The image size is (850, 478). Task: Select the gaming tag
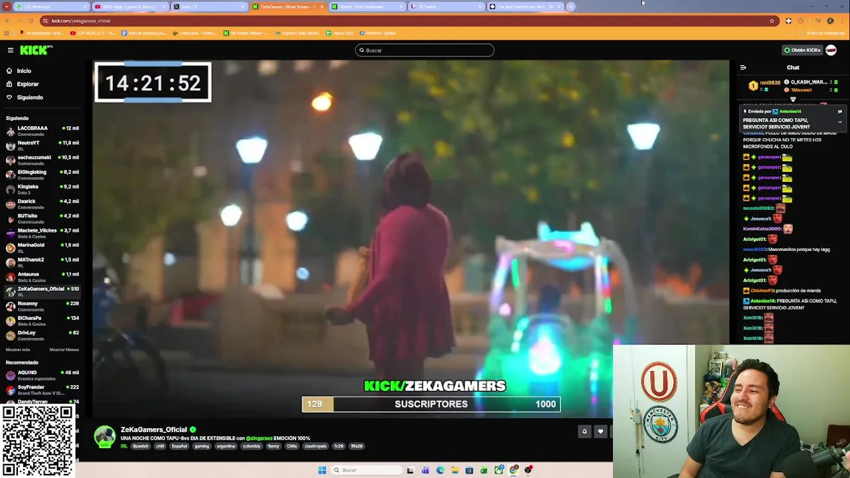(x=202, y=446)
